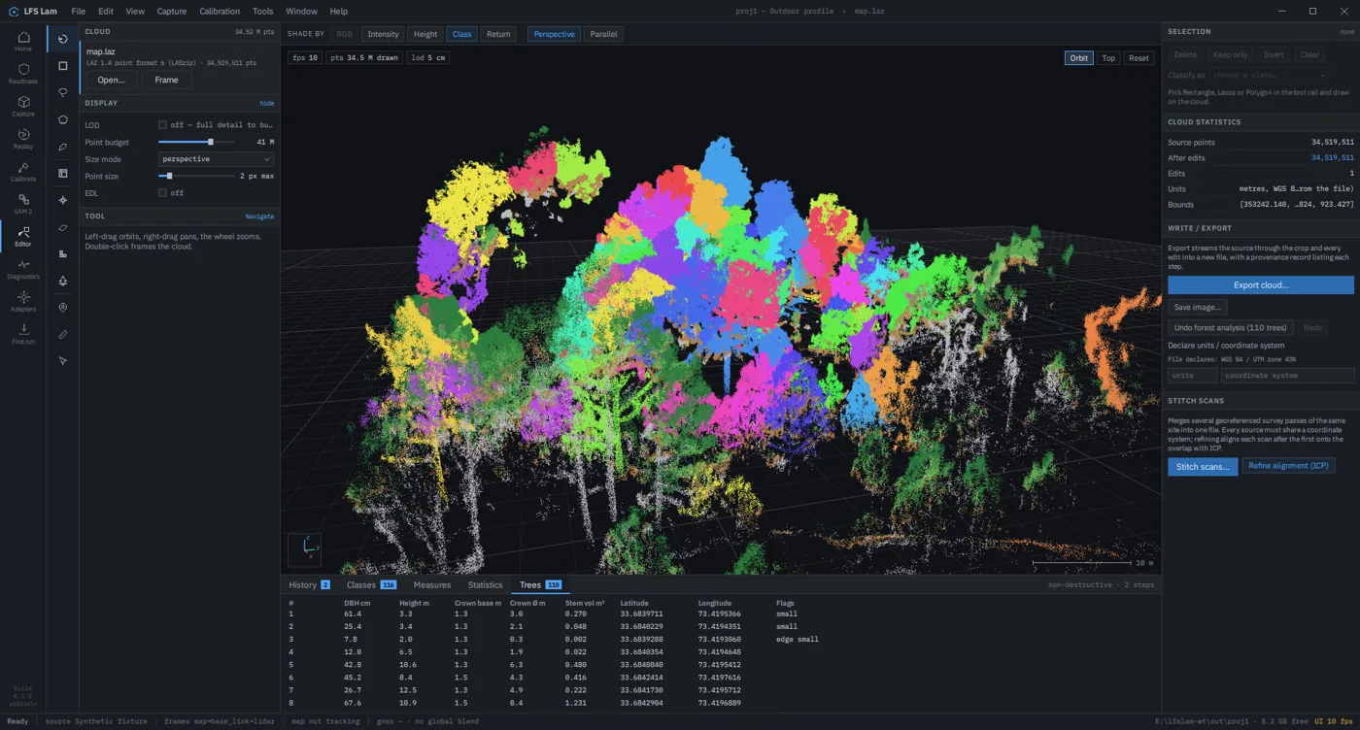Click the Export cloud button
The width and height of the screenshot is (1360, 730).
[1261, 285]
